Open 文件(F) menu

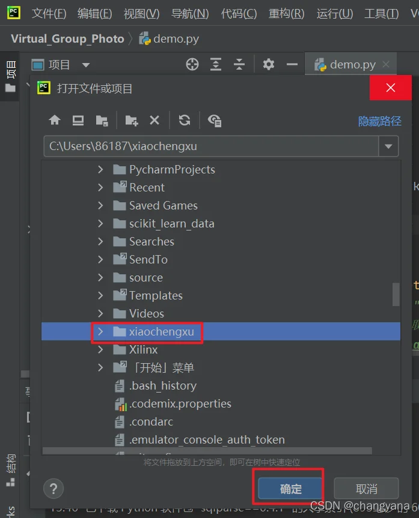pos(49,14)
